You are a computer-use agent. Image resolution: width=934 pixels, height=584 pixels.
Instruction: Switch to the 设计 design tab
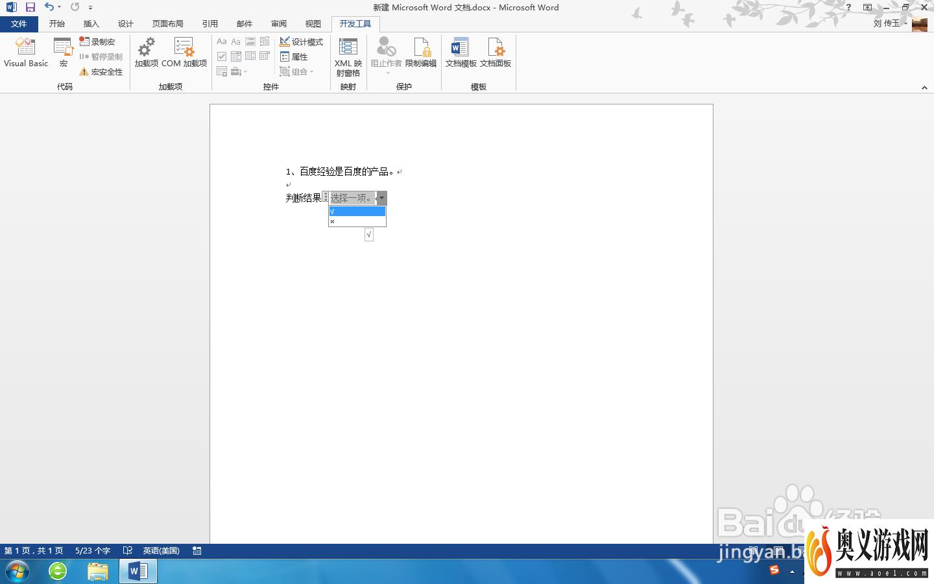click(x=126, y=24)
